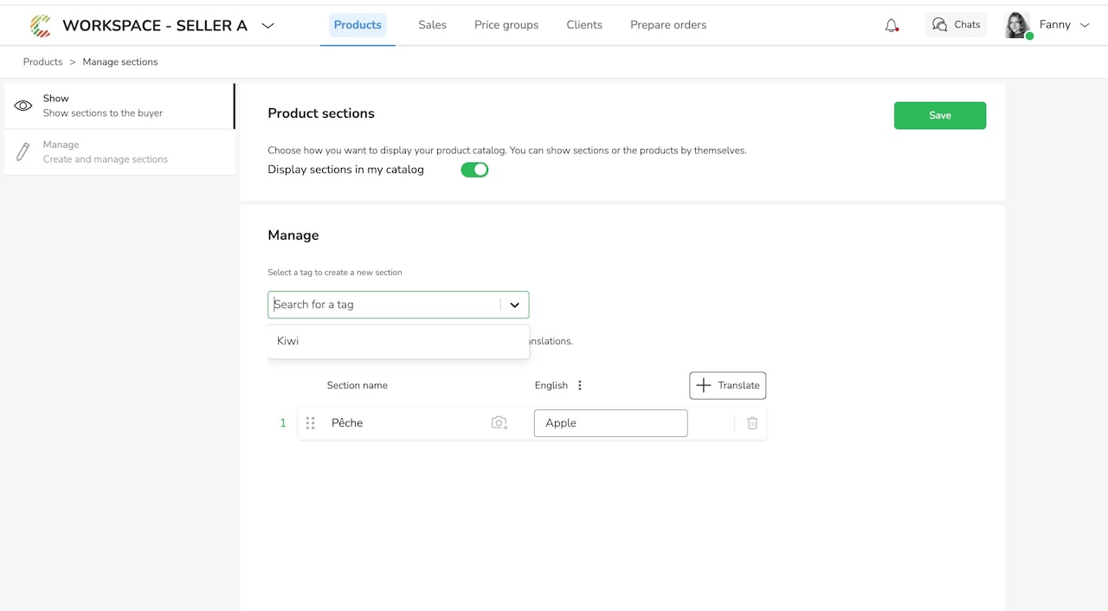Open the Price groups tab
1108x611 pixels.
(x=506, y=25)
